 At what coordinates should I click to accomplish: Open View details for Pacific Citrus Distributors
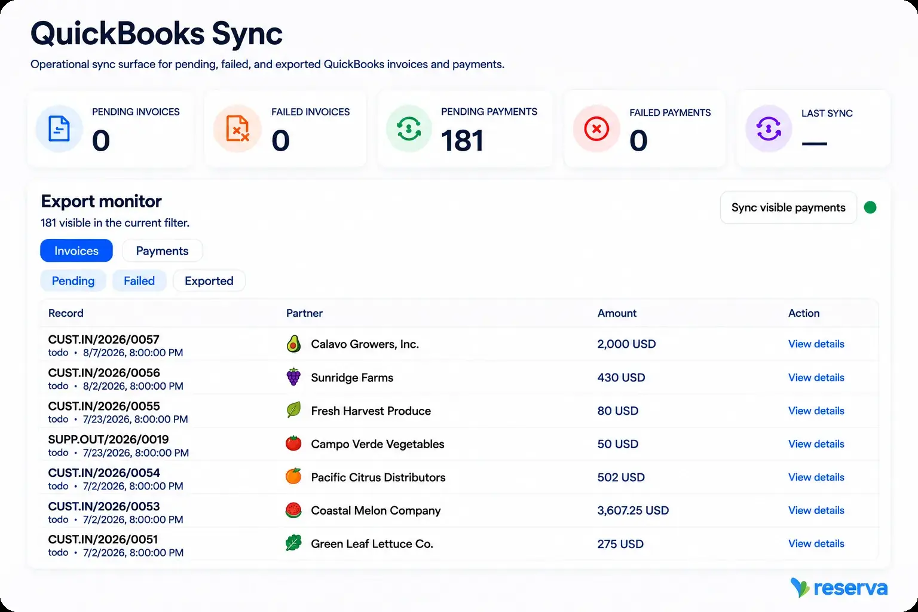pyautogui.click(x=816, y=477)
